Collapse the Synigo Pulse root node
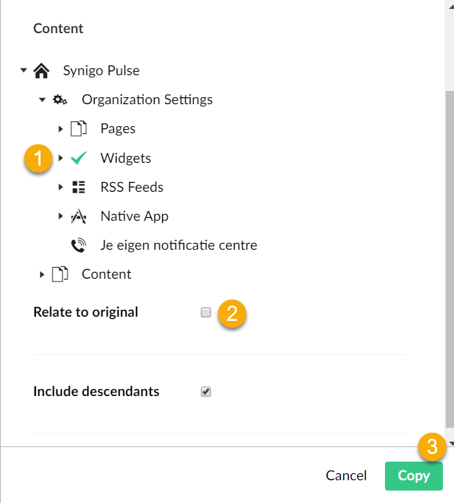 pos(23,70)
